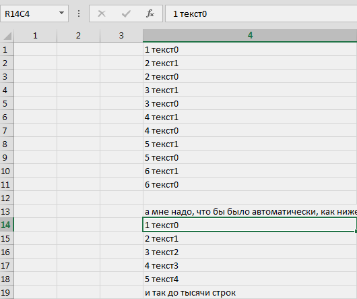Click the Select All corner triangle
Viewport: 357px width, 299px height.
[7, 36]
